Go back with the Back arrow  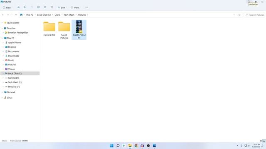[3, 15]
